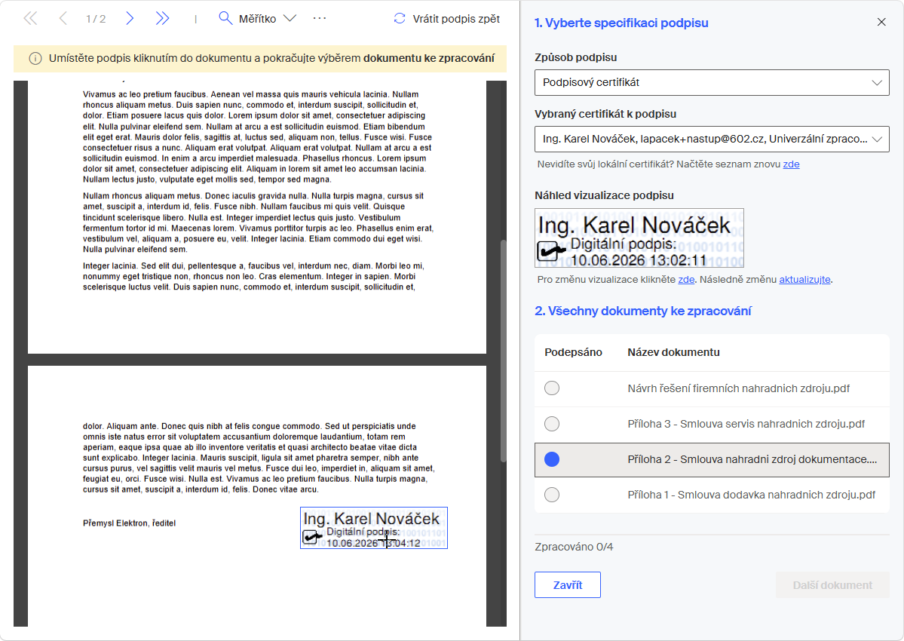Advance to the next page arrow
This screenshot has width=904, height=641.
130,18
